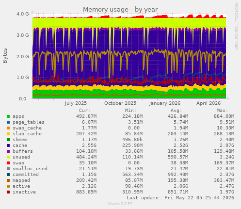Click the Memory usage - by year title
The image size is (241, 209).
[120, 10]
